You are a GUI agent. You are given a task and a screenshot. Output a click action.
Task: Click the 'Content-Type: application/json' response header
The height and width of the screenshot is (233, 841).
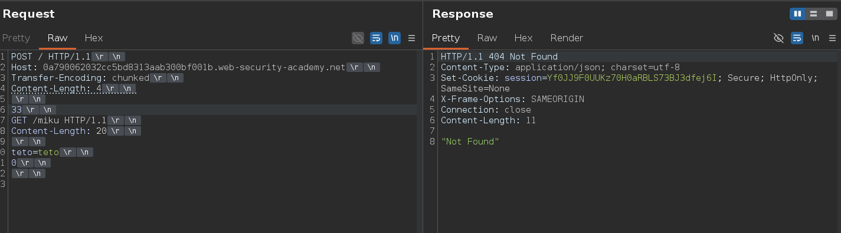click(560, 67)
